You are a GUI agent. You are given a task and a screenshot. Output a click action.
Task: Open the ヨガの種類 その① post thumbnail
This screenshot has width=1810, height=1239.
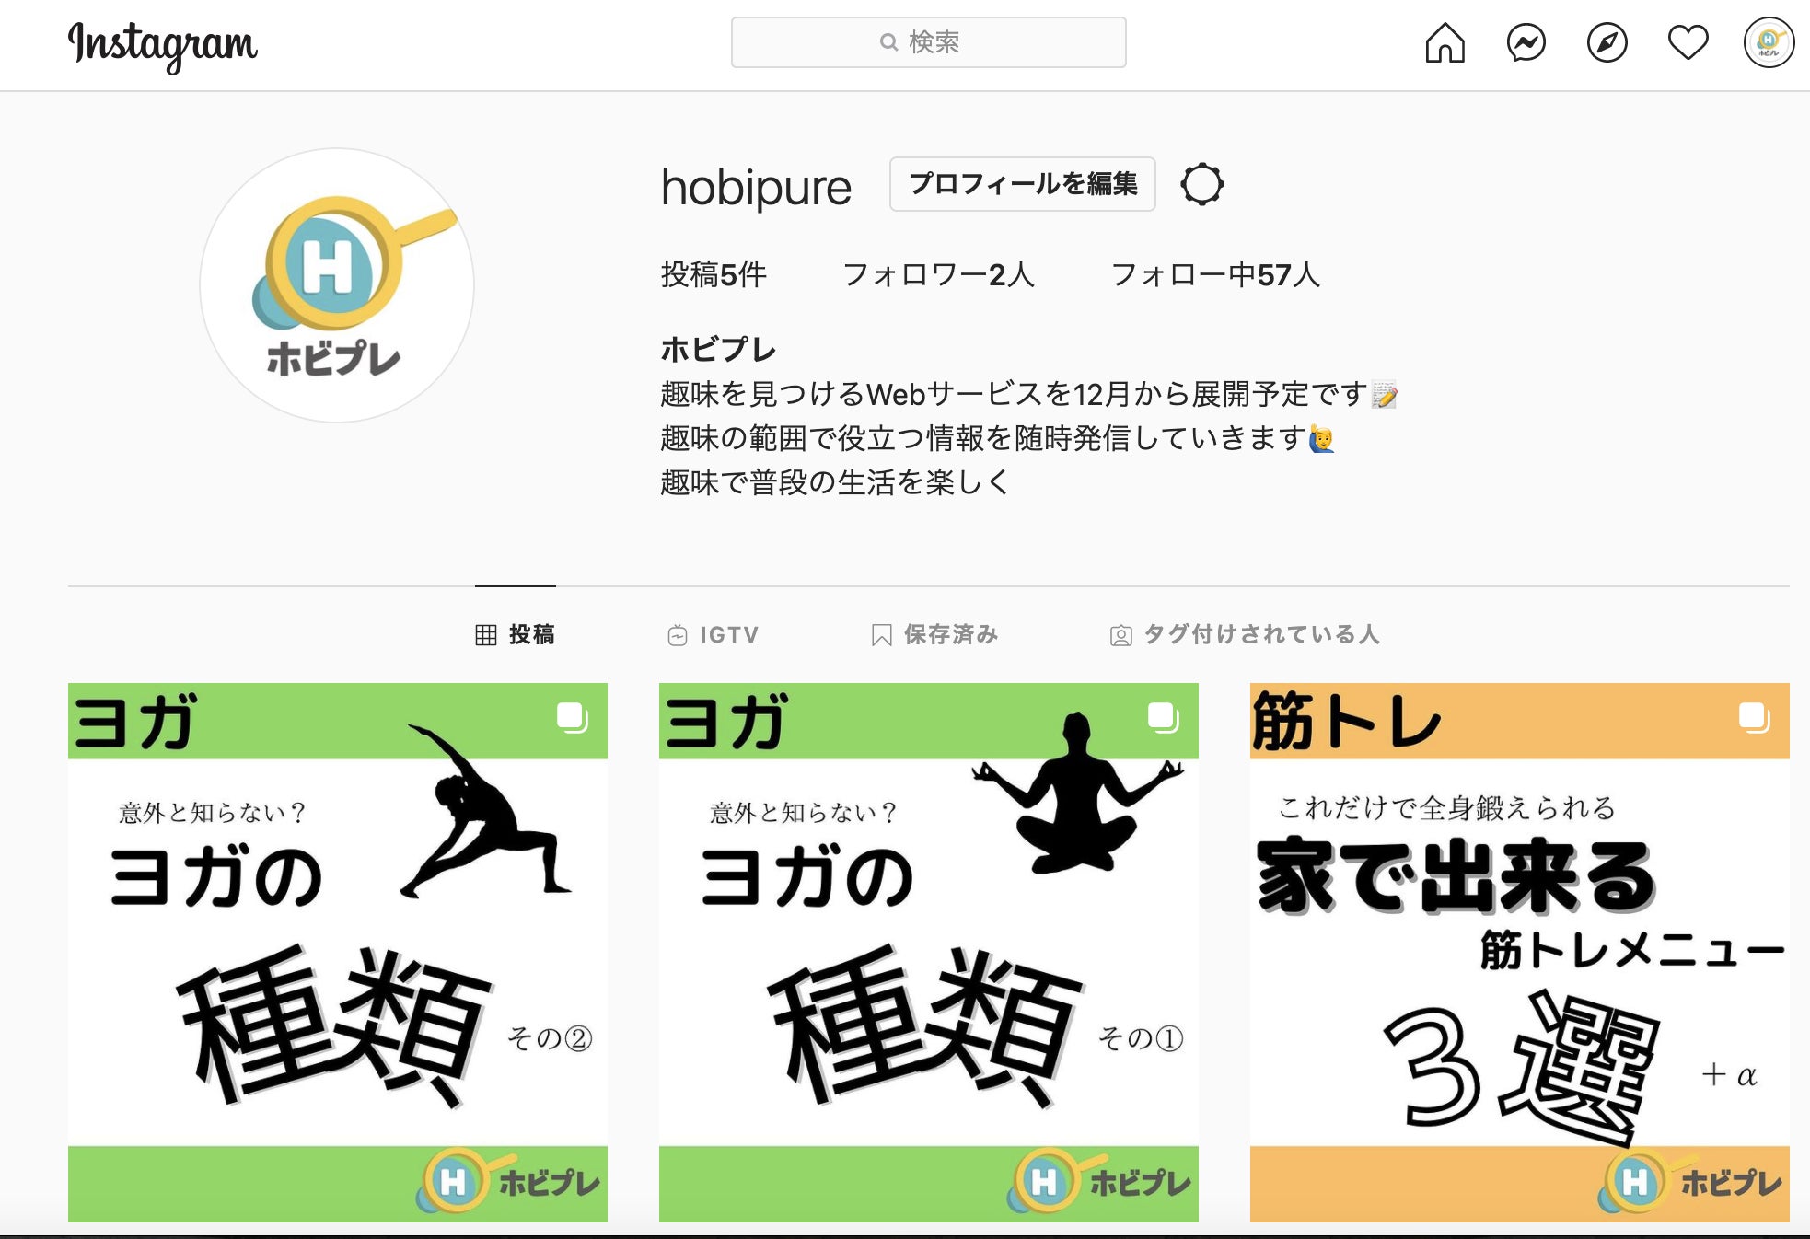(x=929, y=953)
